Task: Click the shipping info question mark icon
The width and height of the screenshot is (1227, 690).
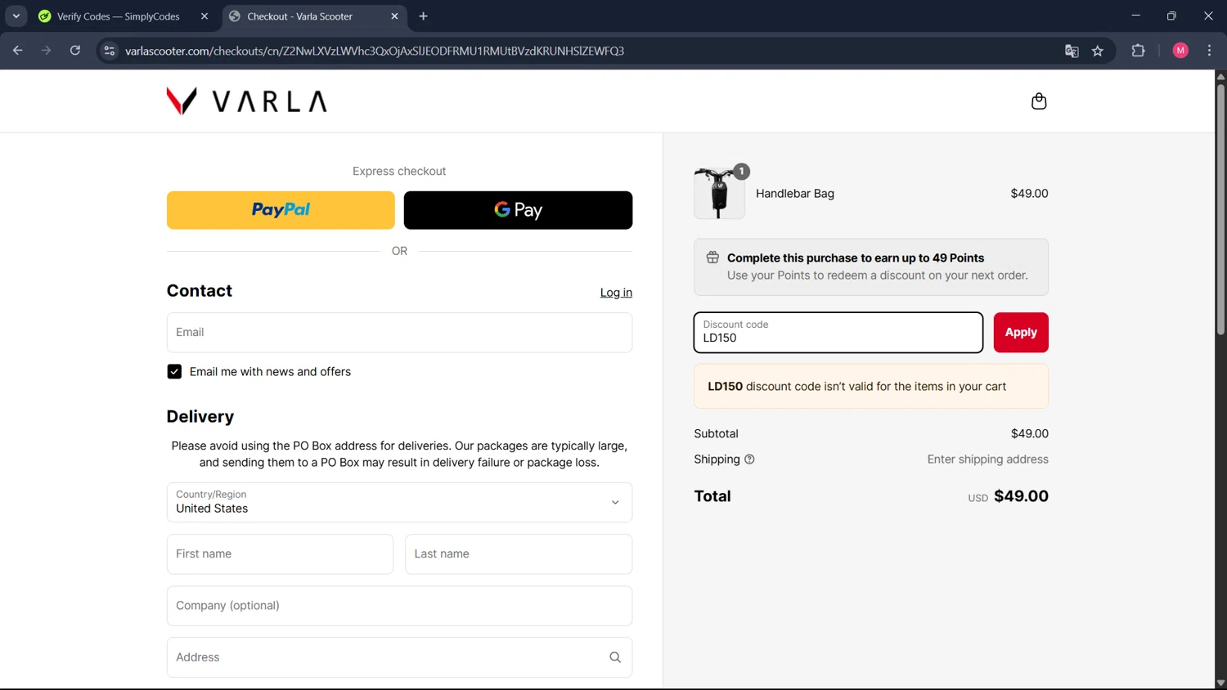Action: click(x=749, y=459)
